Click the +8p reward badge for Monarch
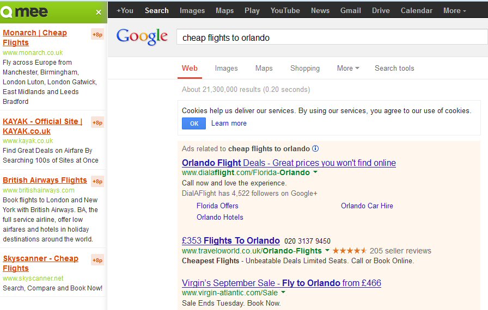Image resolution: width=488 pixels, height=310 pixels. click(x=97, y=34)
